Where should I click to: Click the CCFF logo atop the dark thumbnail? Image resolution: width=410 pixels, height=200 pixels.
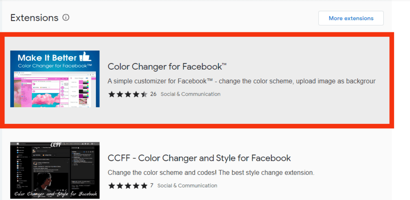tap(56, 145)
